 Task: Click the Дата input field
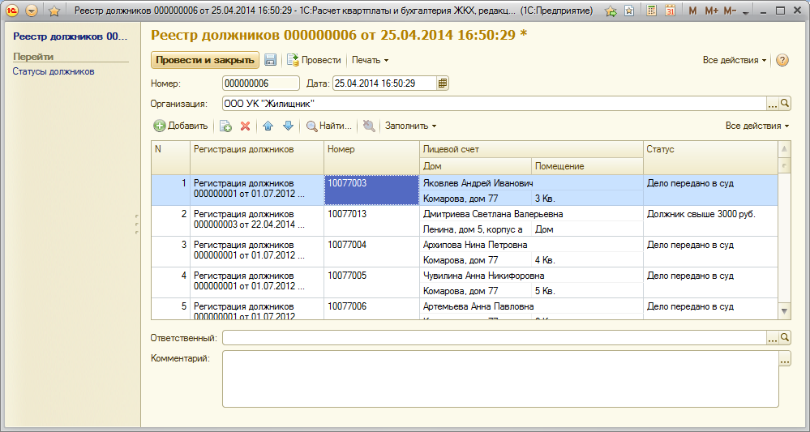click(x=385, y=83)
